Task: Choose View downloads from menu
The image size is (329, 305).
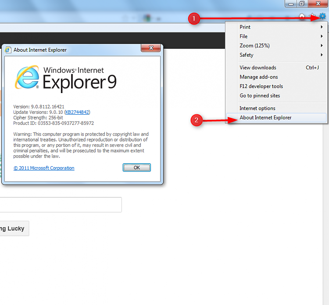Action: [276, 68]
